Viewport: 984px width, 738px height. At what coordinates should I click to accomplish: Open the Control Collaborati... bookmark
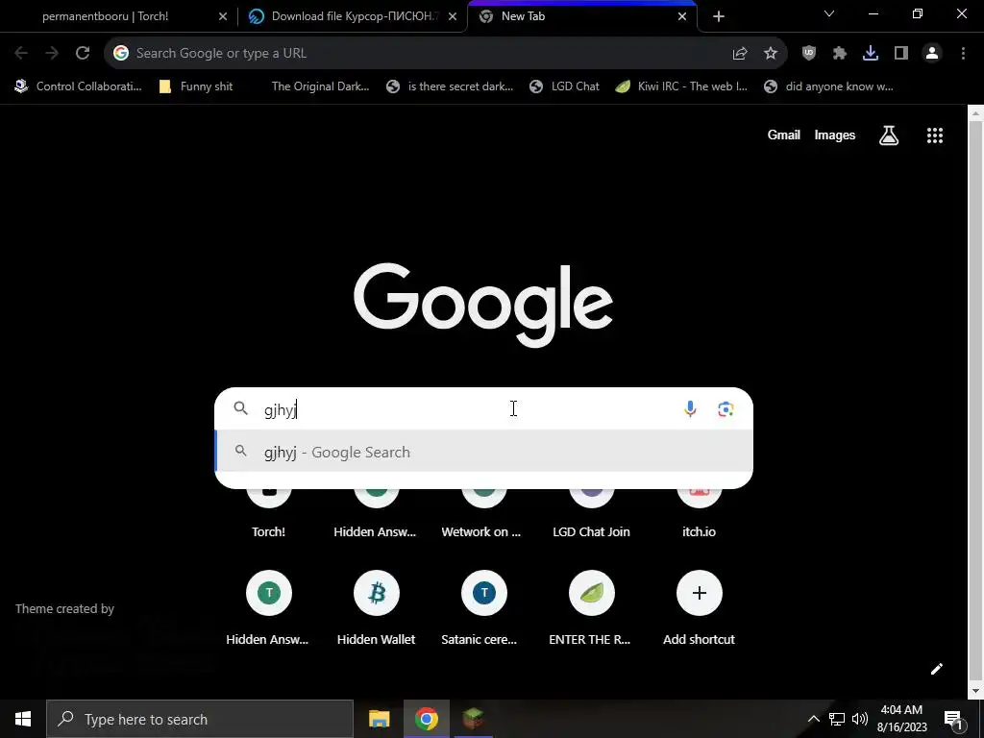tap(79, 86)
